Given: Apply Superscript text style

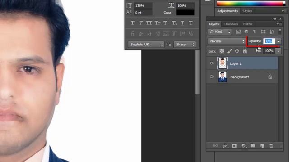Looking at the screenshot, I should (x=166, y=23).
